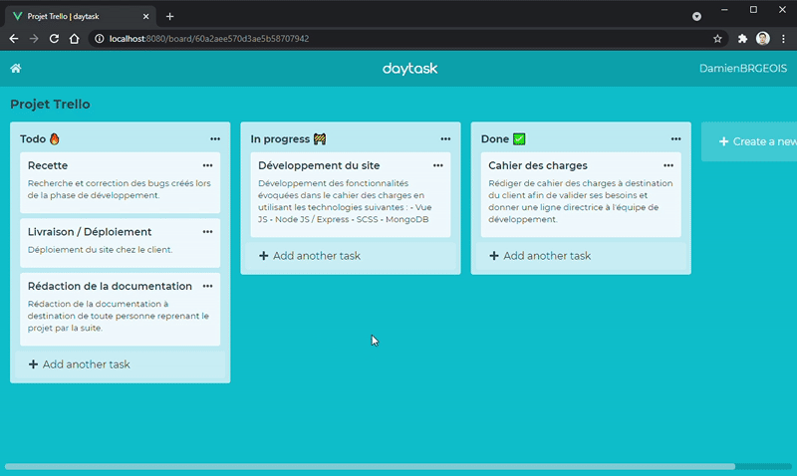Open a new browser tab
The height and width of the screenshot is (476, 797).
click(169, 16)
